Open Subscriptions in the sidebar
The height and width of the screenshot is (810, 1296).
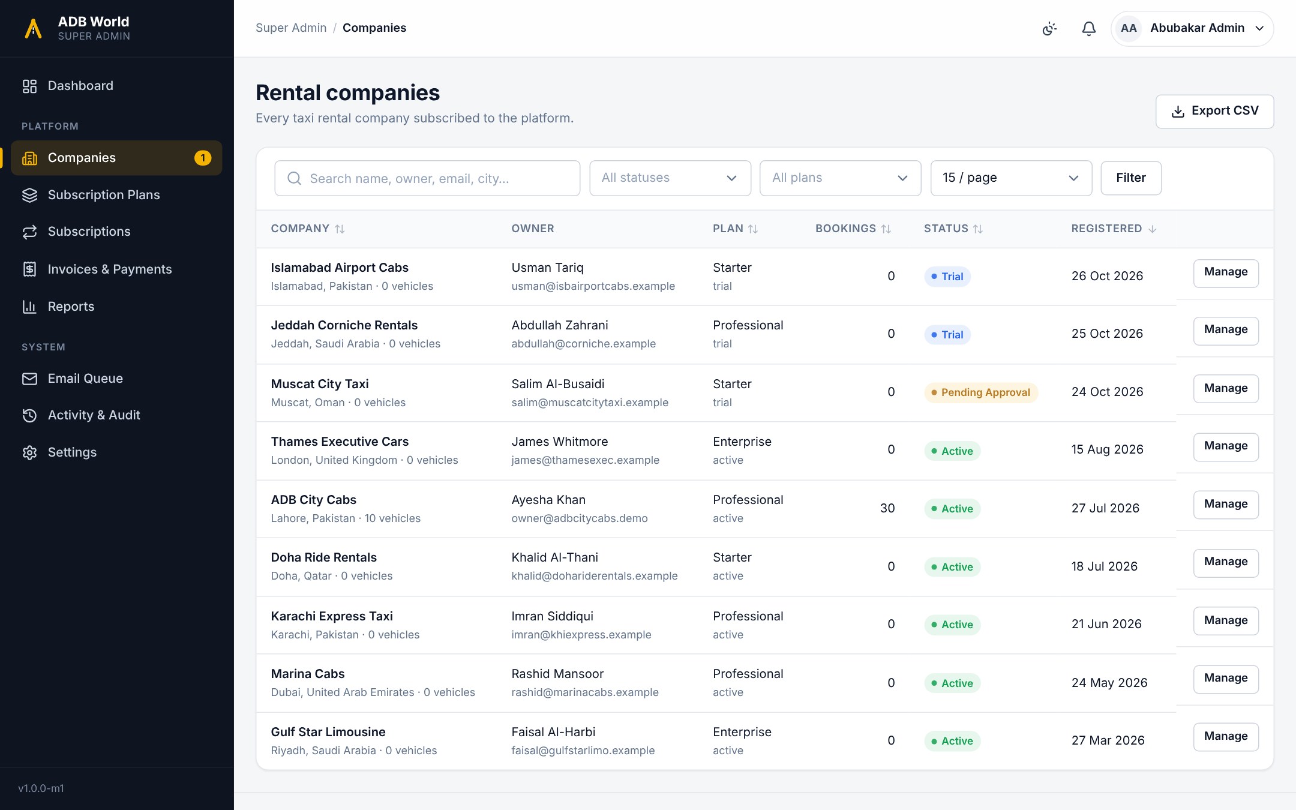pos(116,232)
